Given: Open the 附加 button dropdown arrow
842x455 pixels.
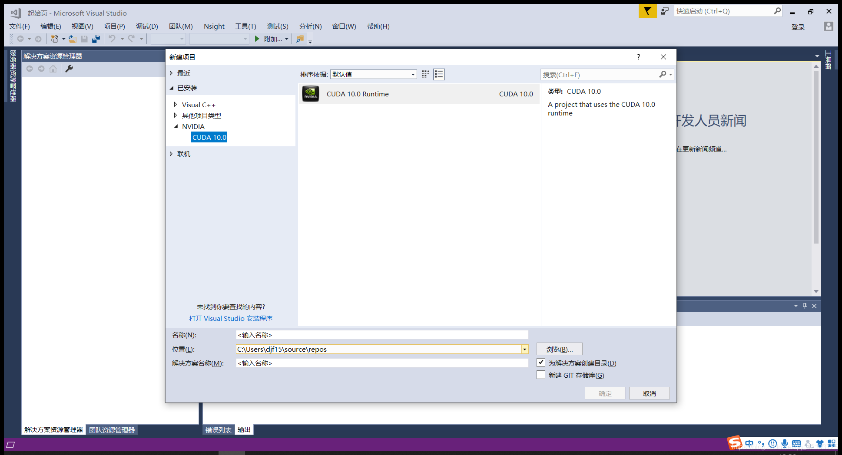Looking at the screenshot, I should pos(287,39).
